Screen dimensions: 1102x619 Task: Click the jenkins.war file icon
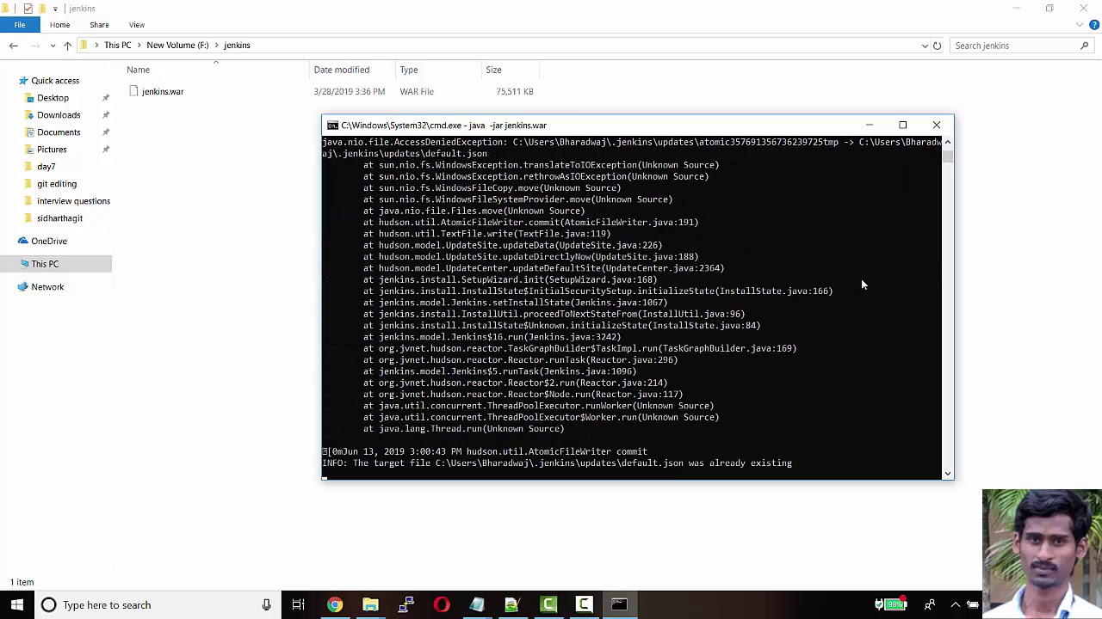pyautogui.click(x=133, y=91)
